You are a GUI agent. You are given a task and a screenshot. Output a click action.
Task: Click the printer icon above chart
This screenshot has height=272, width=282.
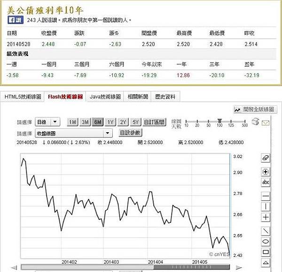(255, 121)
